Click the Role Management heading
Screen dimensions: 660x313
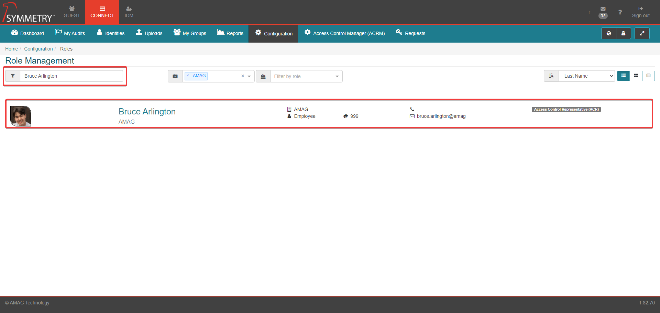(x=40, y=61)
